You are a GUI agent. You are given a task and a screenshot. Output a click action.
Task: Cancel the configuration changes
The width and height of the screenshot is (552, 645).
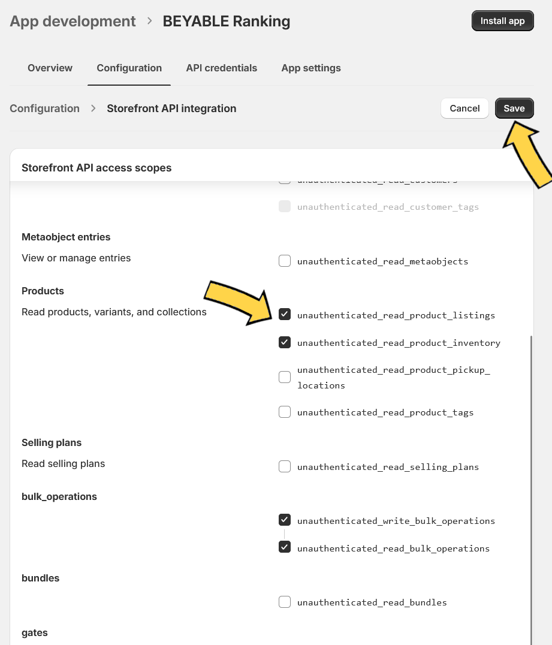click(464, 108)
